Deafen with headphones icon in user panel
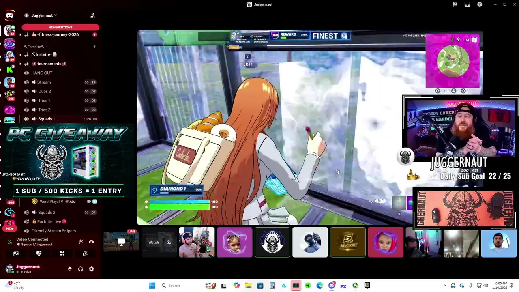Screen dimensions: 519x292 pyautogui.click(x=81, y=269)
